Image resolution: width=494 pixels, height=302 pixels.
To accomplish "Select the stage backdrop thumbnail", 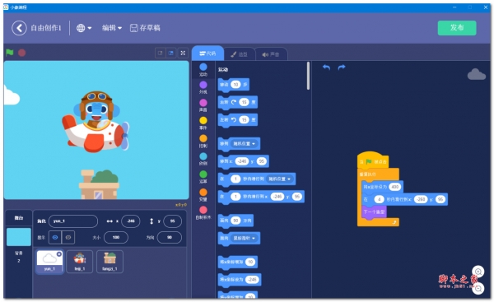I will tap(19, 237).
